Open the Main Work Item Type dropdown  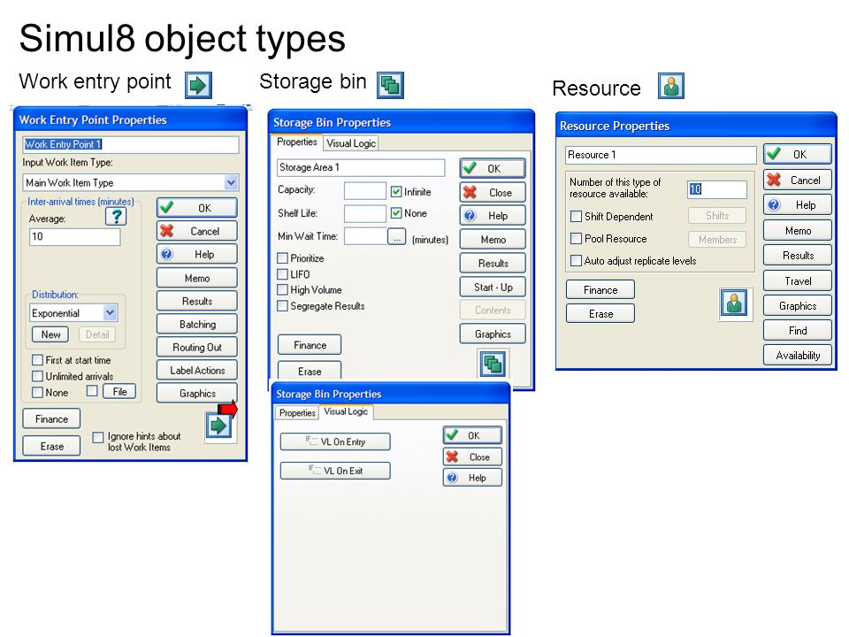point(231,182)
